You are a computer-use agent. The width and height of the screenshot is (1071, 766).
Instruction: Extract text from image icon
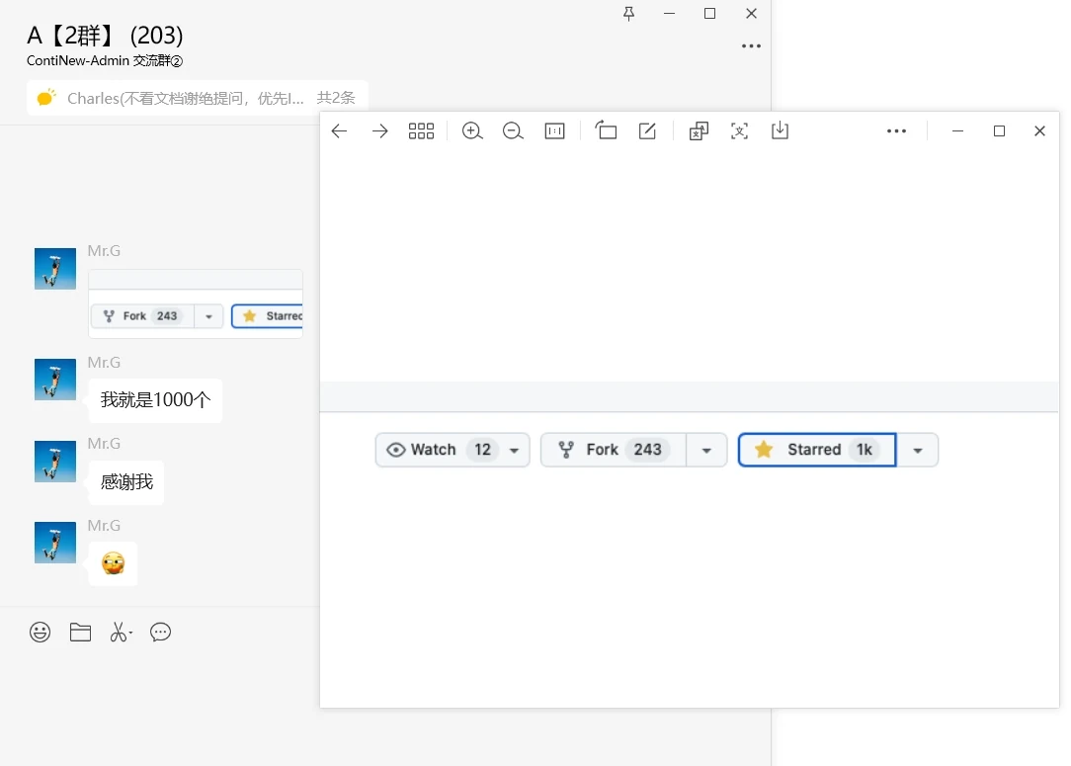(x=739, y=130)
